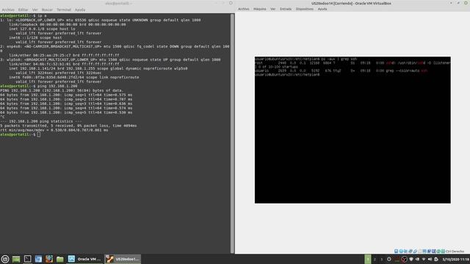
Task: Open the Linux Mint start menu
Action: (x=5, y=259)
